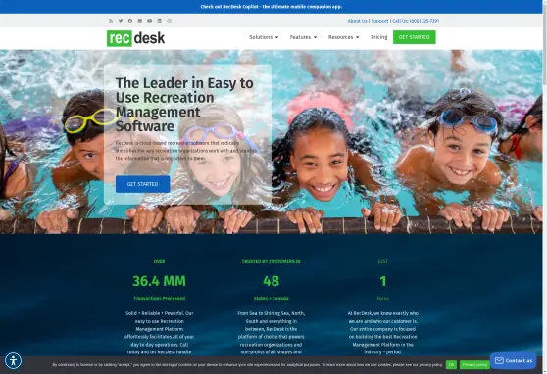The height and width of the screenshot is (374, 547).
Task: Open the Privacy policy cookie button
Action: click(x=474, y=365)
